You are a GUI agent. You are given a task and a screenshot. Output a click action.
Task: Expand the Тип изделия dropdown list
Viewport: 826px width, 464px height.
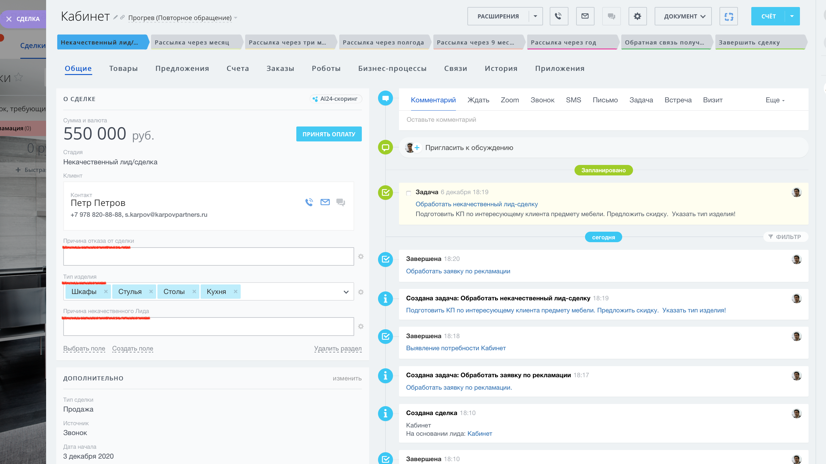tap(346, 292)
